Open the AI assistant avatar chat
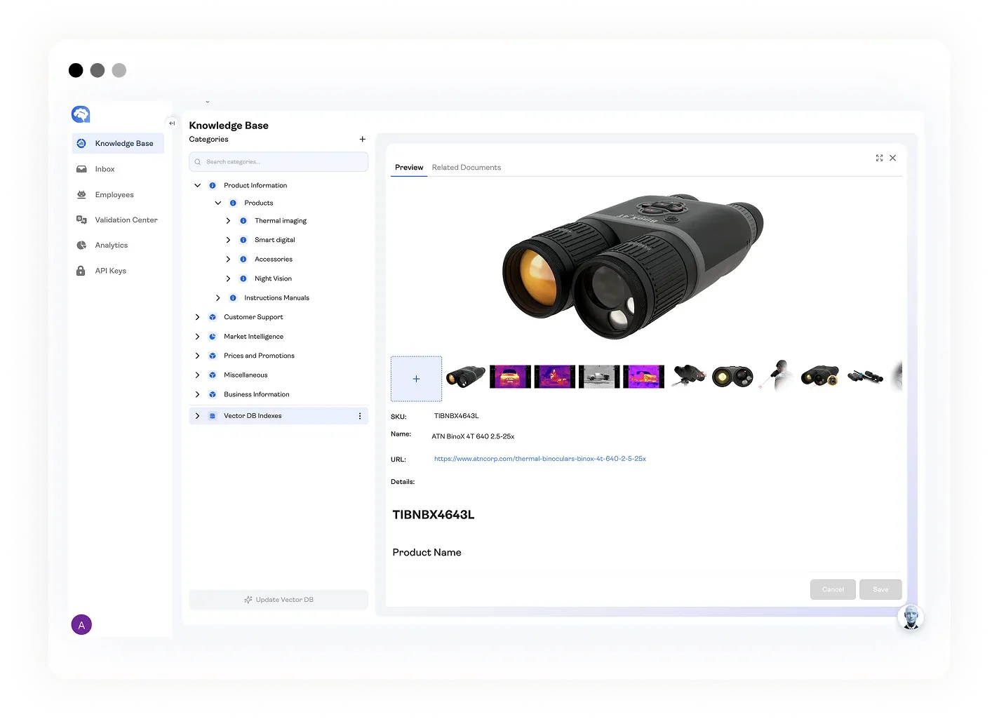The image size is (999, 719). click(x=911, y=617)
